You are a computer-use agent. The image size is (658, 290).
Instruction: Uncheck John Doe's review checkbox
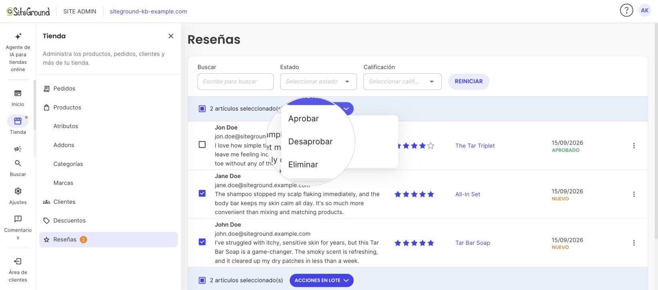pyautogui.click(x=202, y=242)
